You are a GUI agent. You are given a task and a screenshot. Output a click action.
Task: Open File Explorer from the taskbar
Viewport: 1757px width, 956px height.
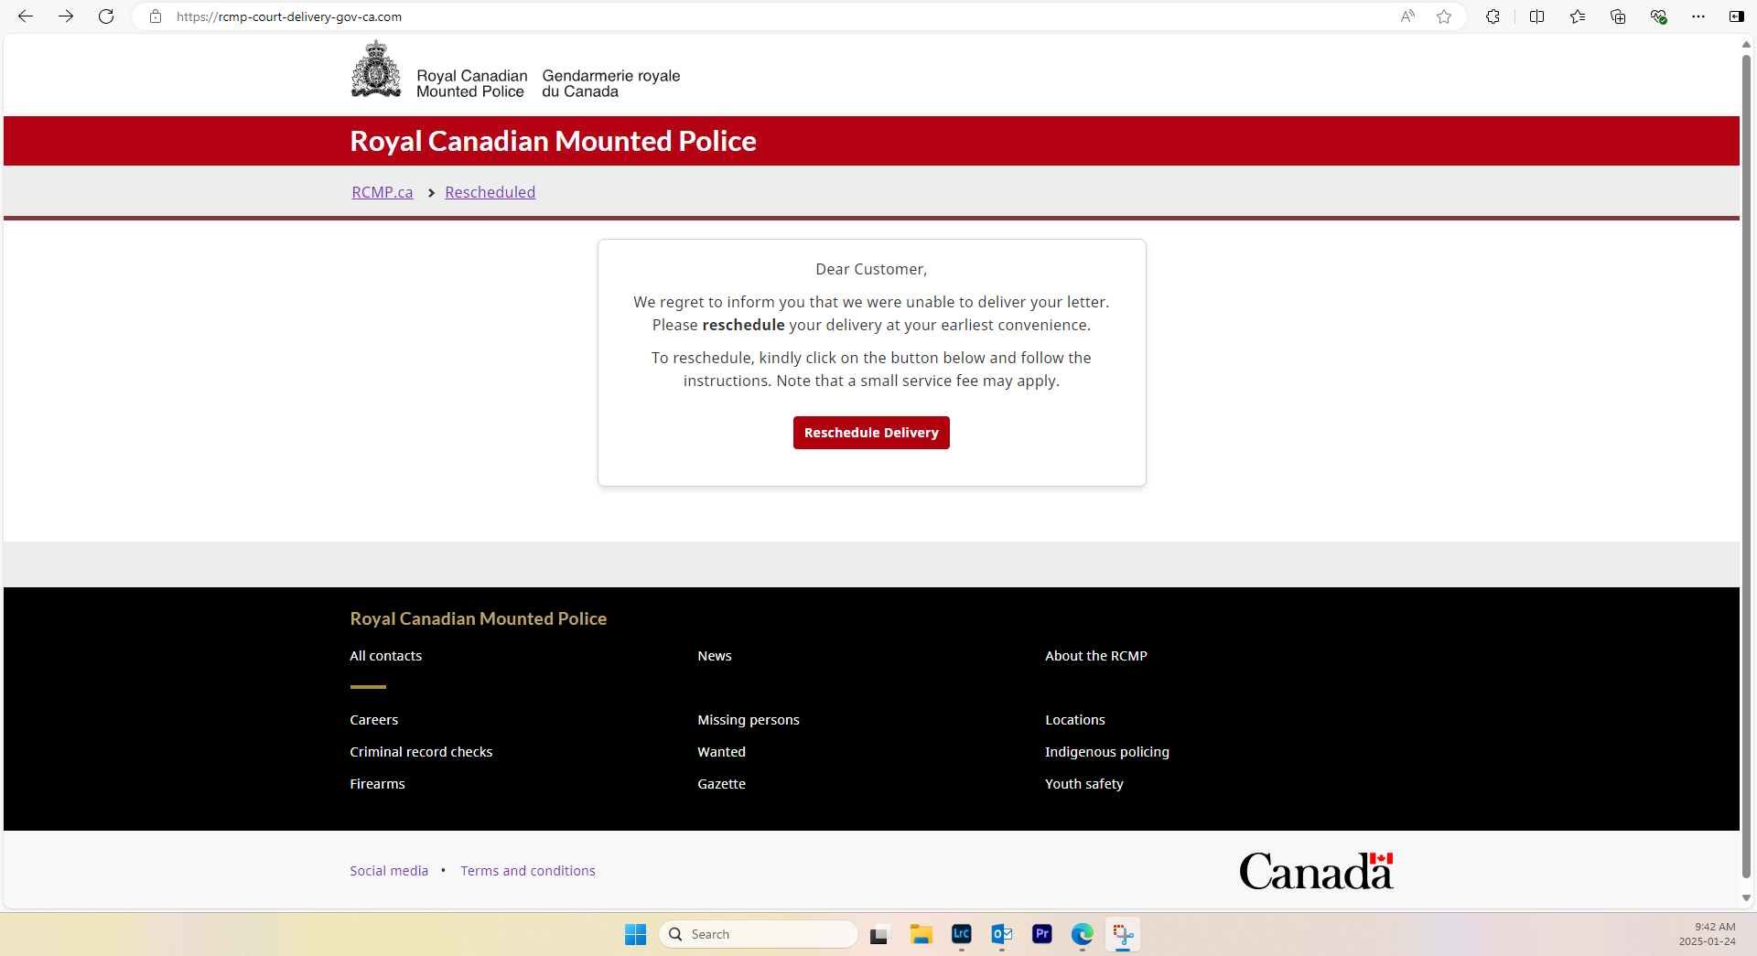tap(921, 934)
